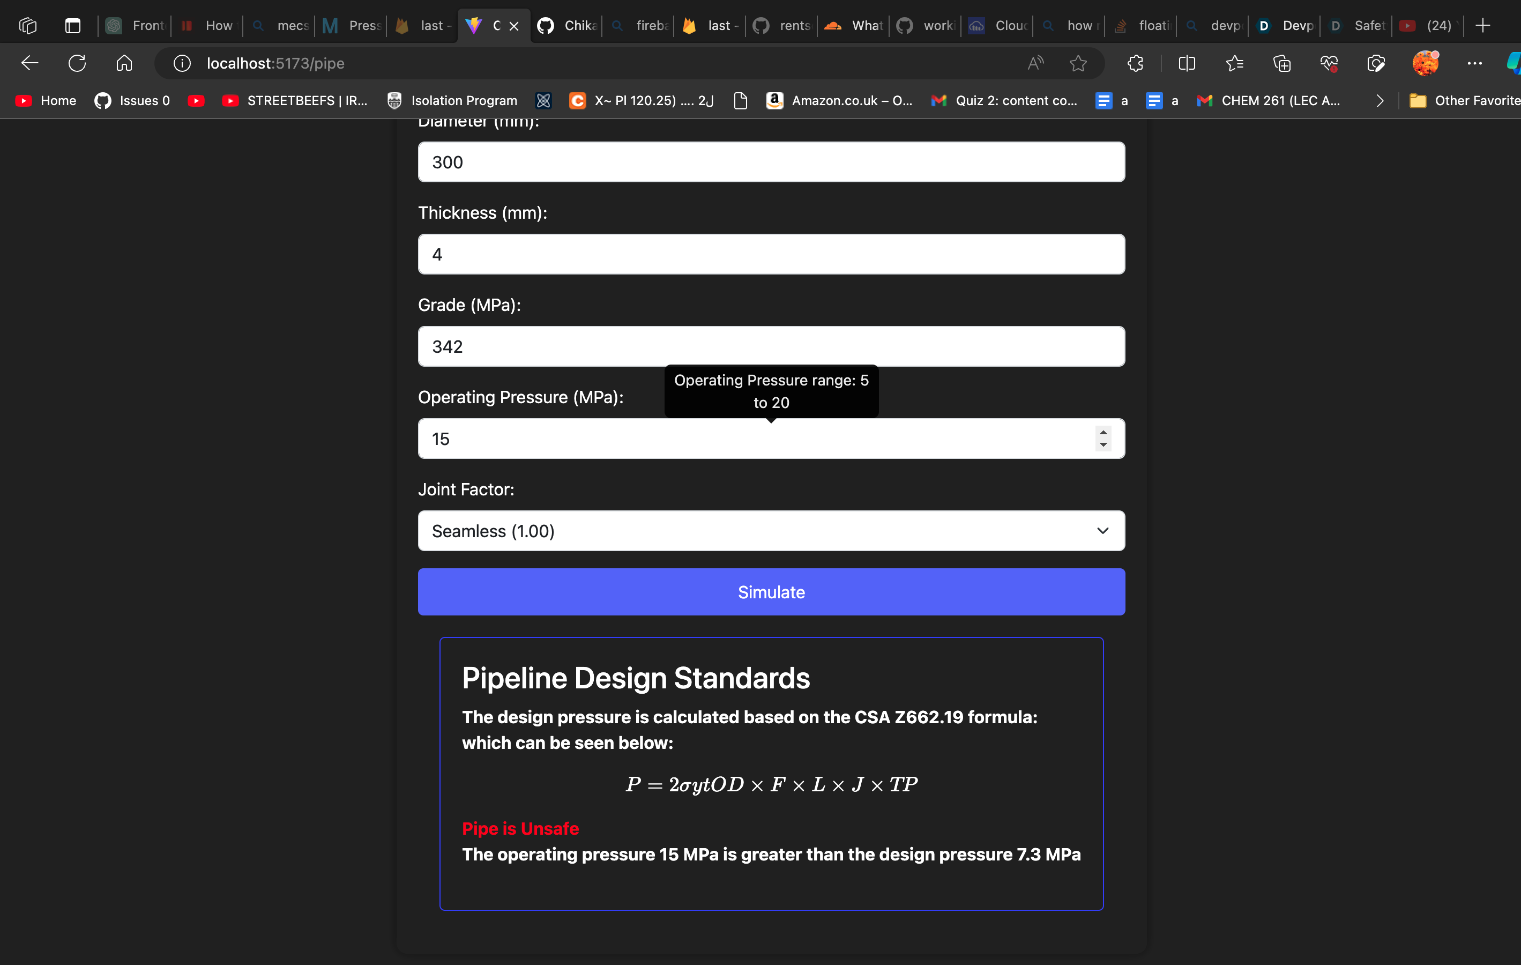Open Settings and more ellipsis menu
1521x965 pixels.
pyautogui.click(x=1474, y=63)
